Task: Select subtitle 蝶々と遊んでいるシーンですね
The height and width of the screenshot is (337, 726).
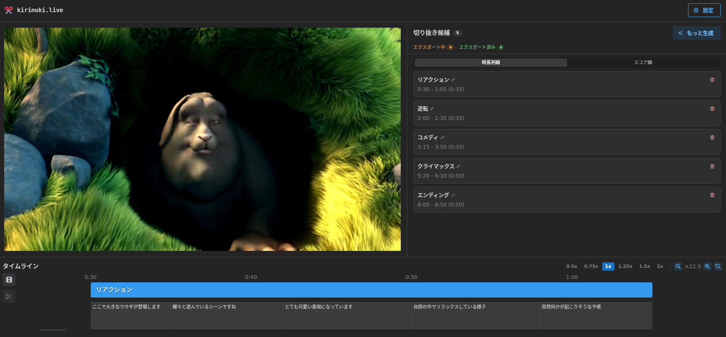Action: (x=227, y=315)
